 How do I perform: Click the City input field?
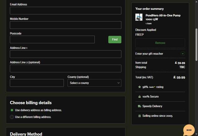[37, 83]
